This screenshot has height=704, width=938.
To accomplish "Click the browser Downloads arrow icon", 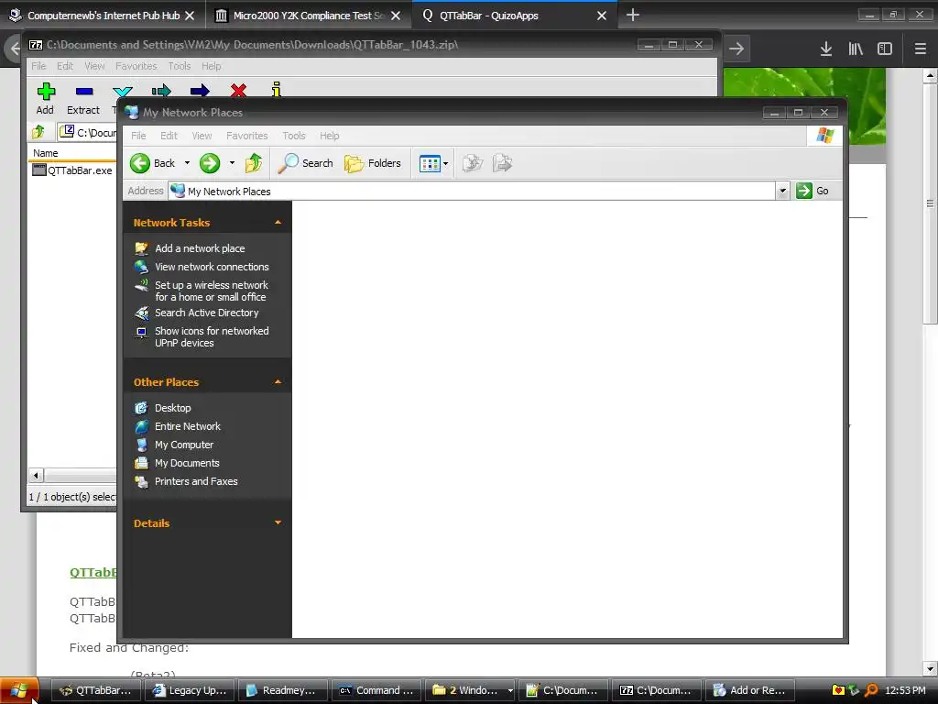I will click(x=825, y=49).
